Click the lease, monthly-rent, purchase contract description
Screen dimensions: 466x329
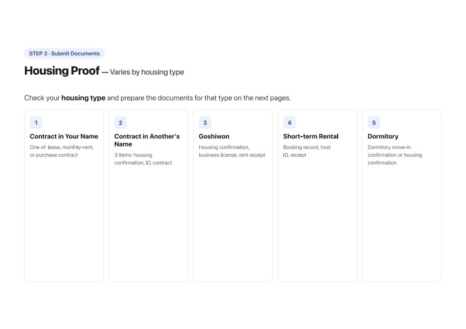pyautogui.click(x=61, y=151)
